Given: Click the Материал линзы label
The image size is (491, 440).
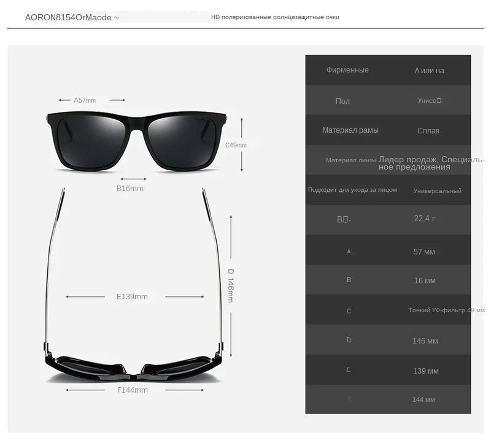Looking at the screenshot, I should coord(351,160).
